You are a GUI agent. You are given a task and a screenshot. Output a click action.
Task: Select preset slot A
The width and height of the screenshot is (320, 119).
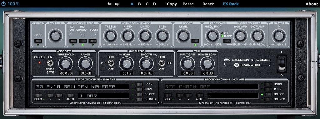point(132,4)
